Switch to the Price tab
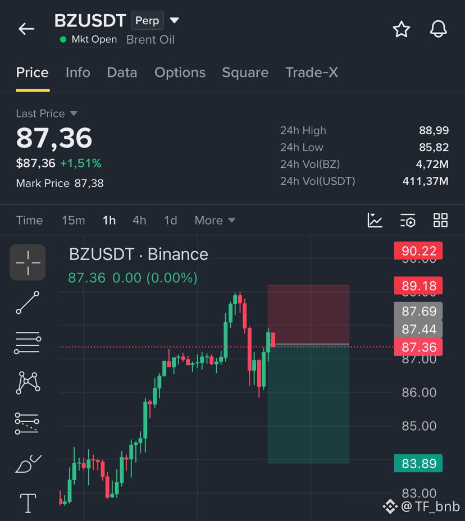 tap(32, 72)
